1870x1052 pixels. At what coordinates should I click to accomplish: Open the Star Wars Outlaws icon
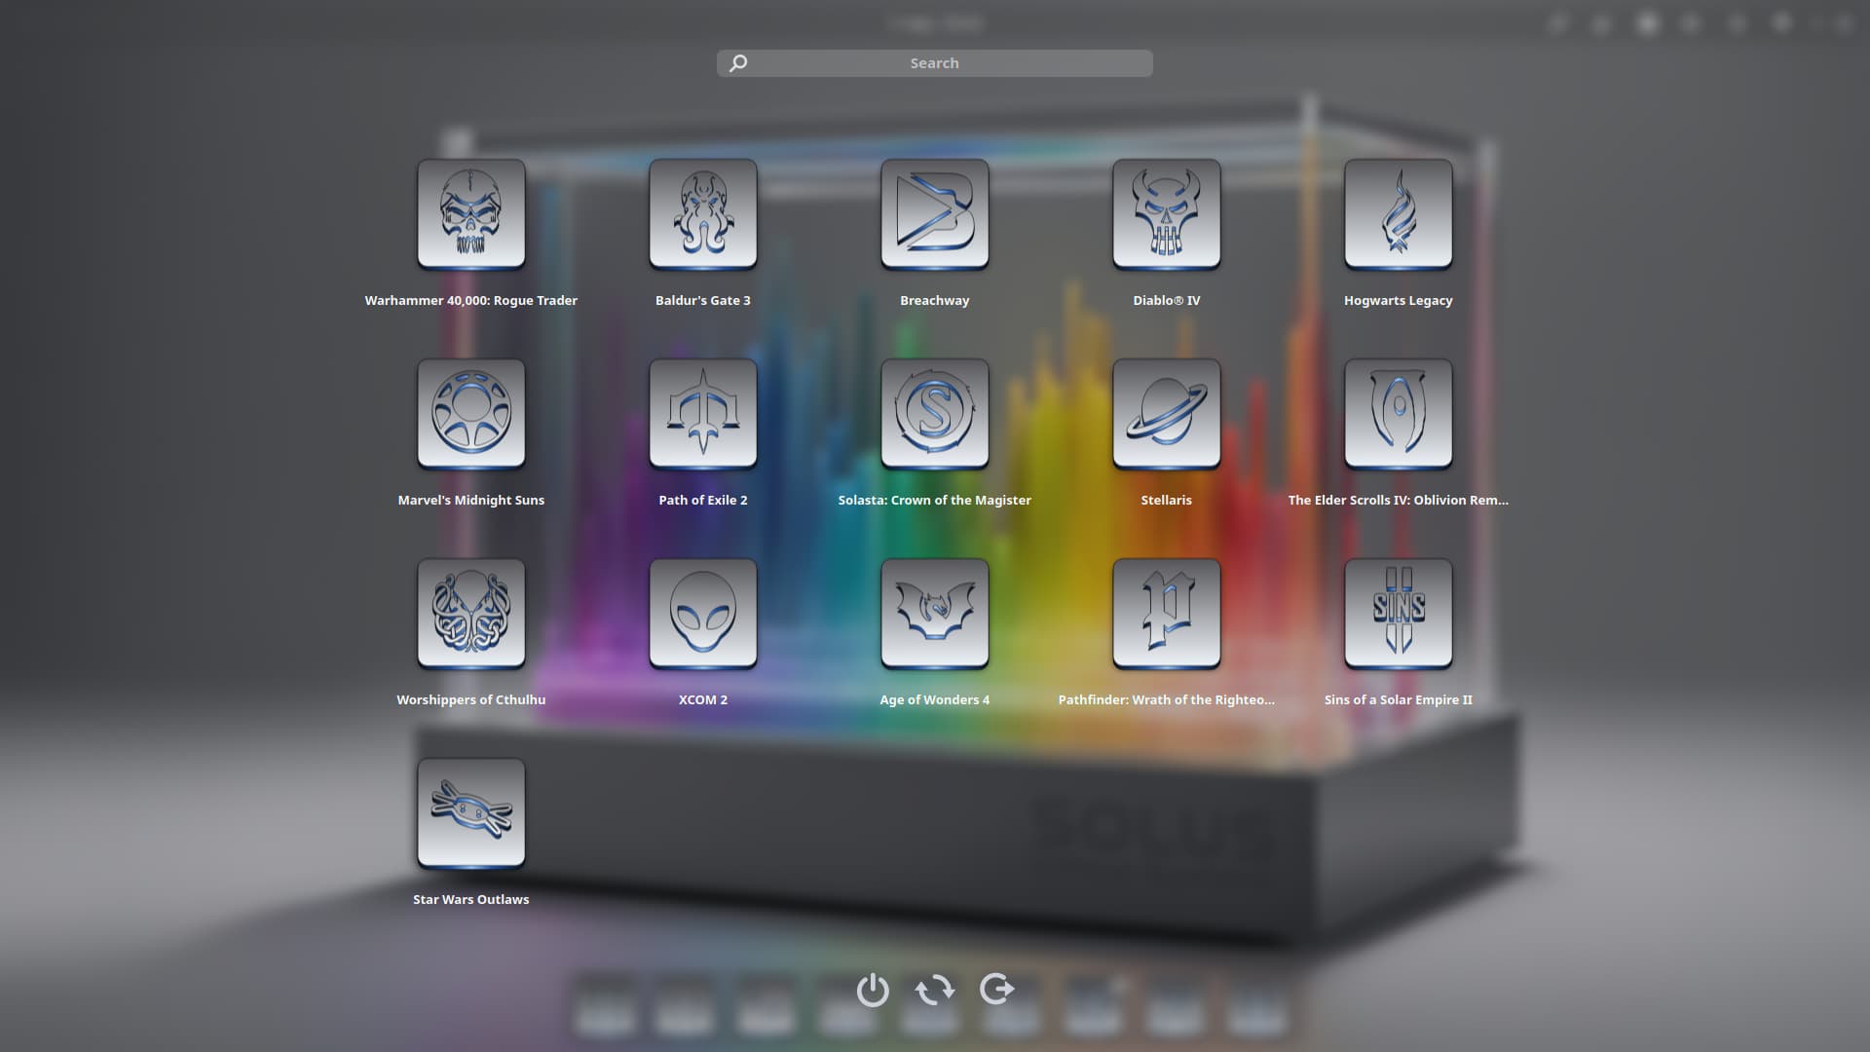471,813
